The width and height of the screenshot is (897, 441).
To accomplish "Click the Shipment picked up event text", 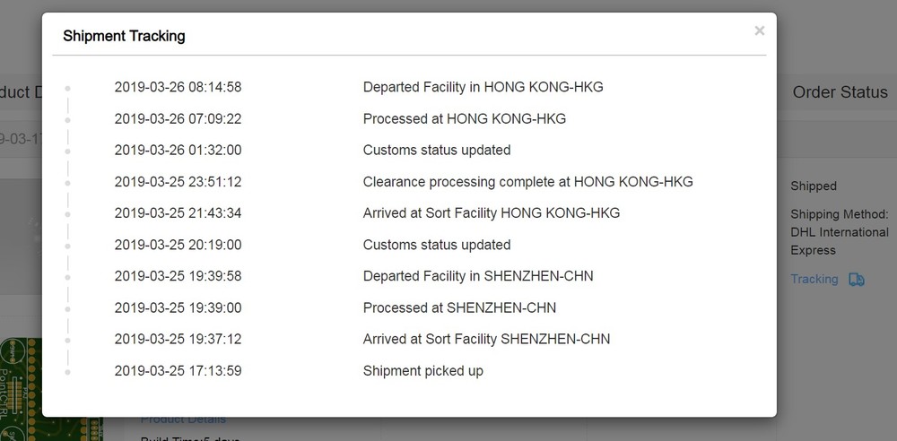I will click(422, 371).
